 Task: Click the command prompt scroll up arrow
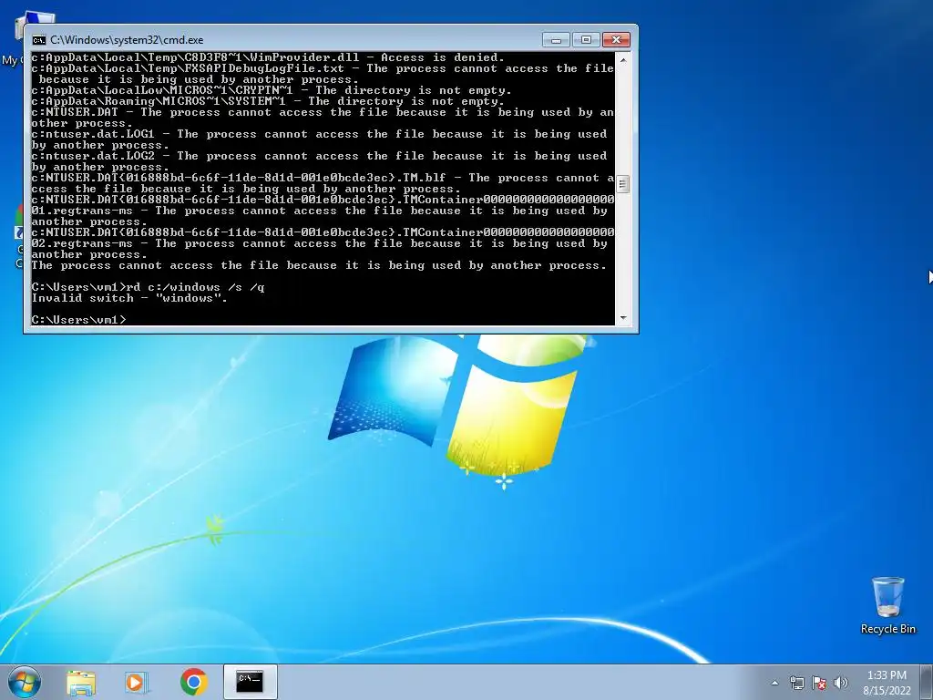(623, 59)
